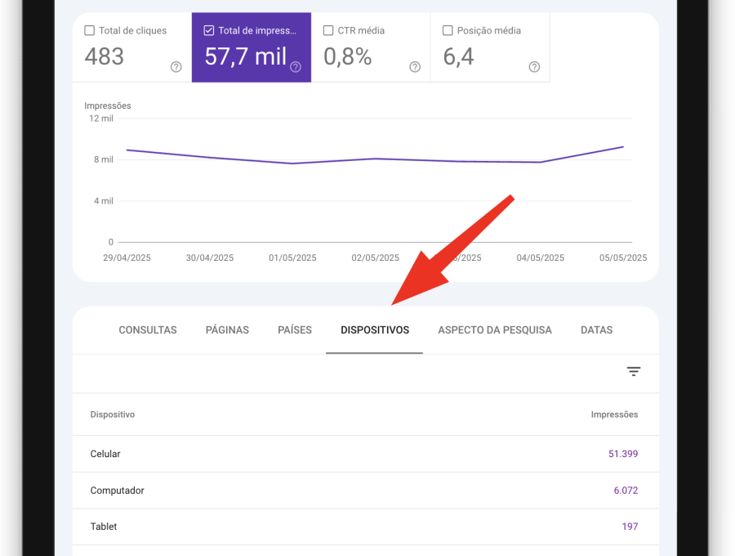Click the 51.399 impressions value

coord(623,454)
